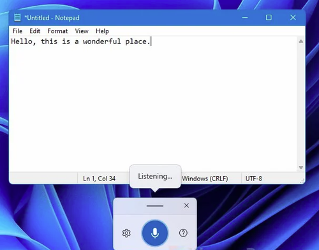319x250 pixels.
Task: Click the window resize grip corner
Action: 302,181
